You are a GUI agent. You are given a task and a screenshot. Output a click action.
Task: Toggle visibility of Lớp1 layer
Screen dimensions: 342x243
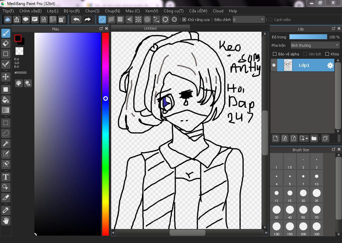pos(274,65)
